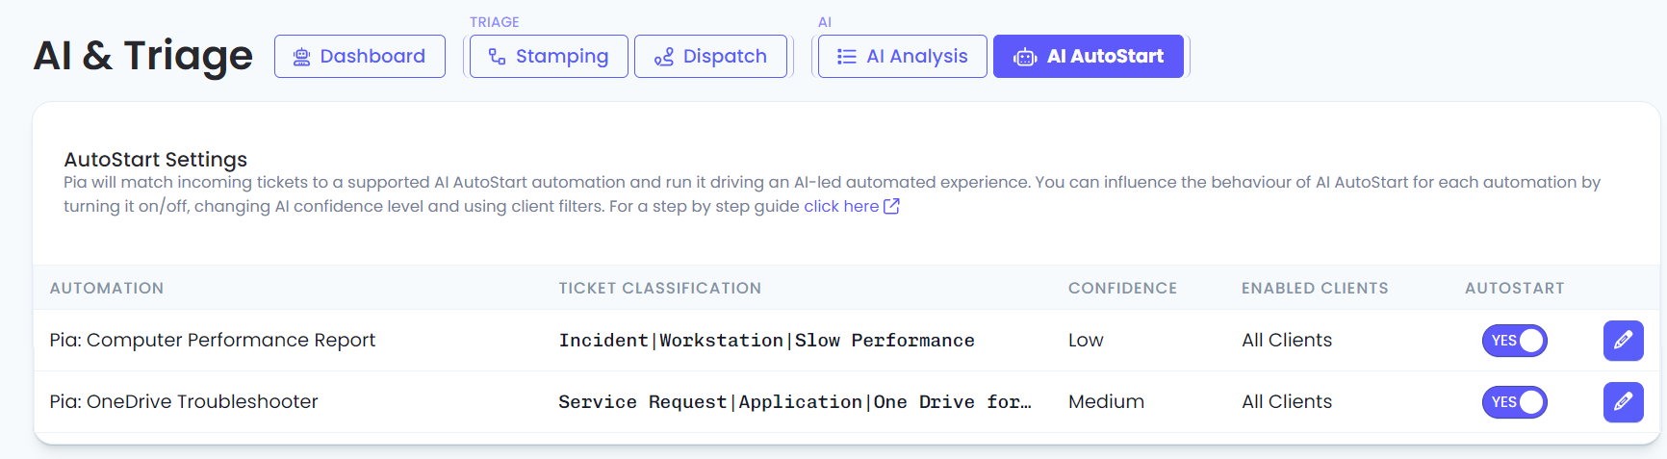Screen dimensions: 1667x459
Task: Select the Pia: OneDrive Troubleshooter row
Action: 847,402
